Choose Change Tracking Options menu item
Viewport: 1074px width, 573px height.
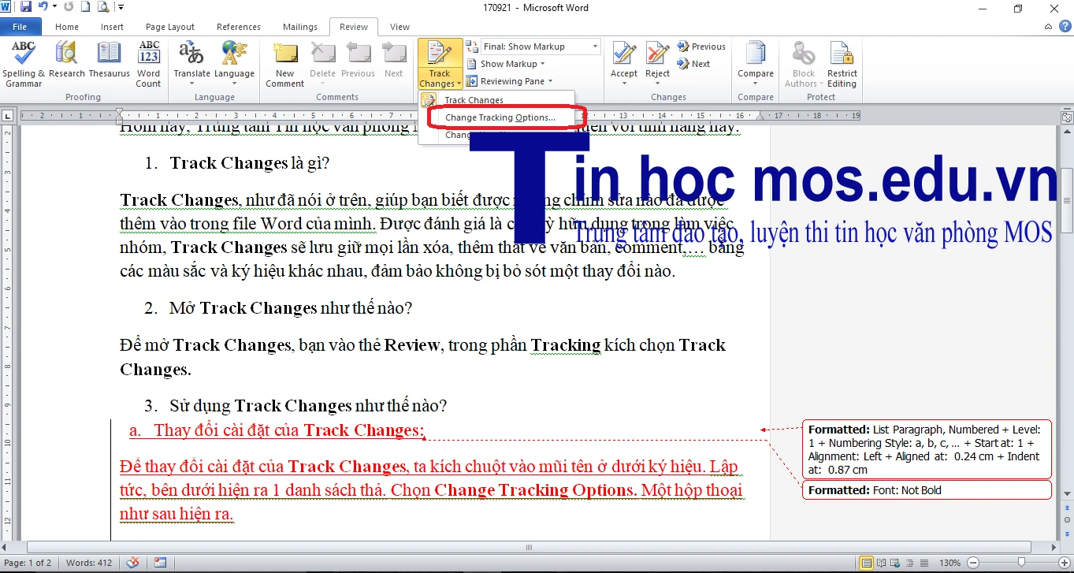point(500,117)
